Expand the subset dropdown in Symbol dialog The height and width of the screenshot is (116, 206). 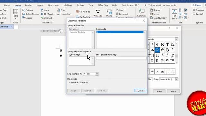point(177,39)
